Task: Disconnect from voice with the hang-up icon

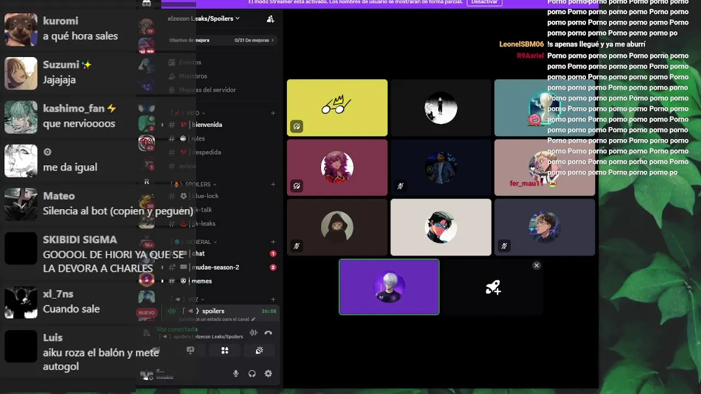Action: point(268,333)
